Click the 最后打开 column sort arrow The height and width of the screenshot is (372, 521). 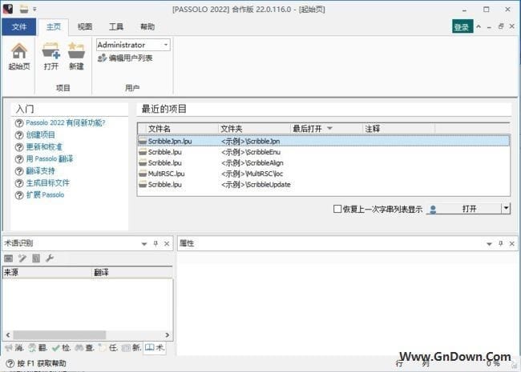pyautogui.click(x=329, y=128)
